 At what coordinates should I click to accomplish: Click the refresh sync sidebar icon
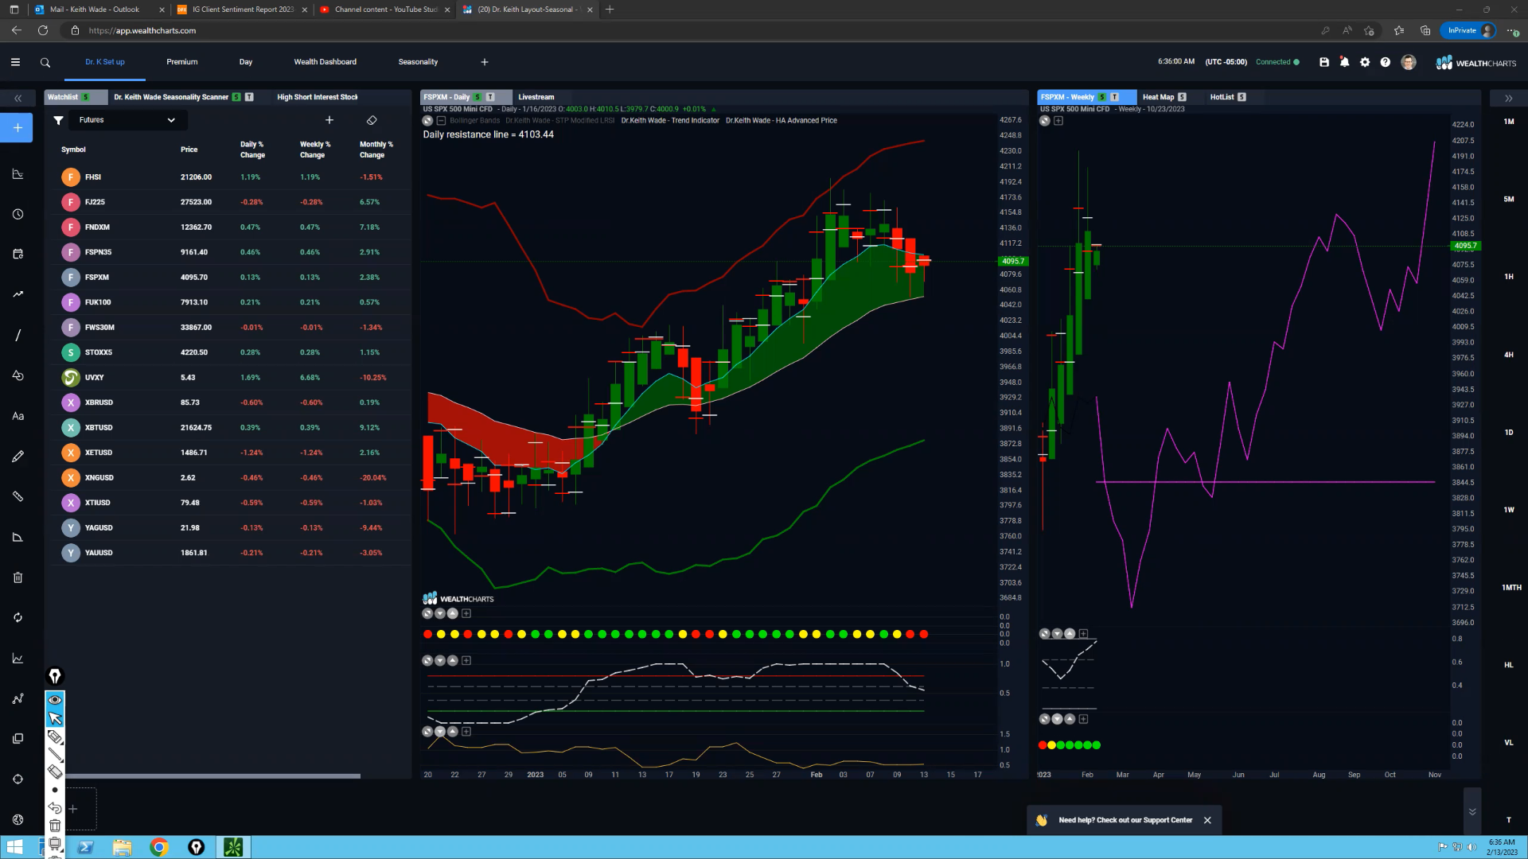coord(18,618)
